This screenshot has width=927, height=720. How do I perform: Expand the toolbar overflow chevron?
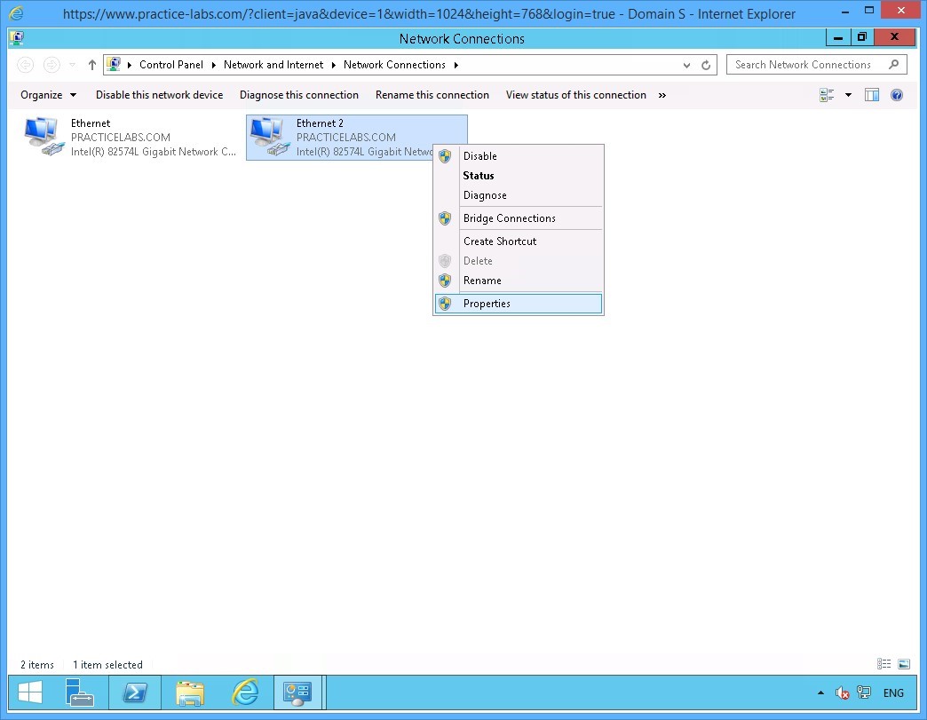pos(662,95)
